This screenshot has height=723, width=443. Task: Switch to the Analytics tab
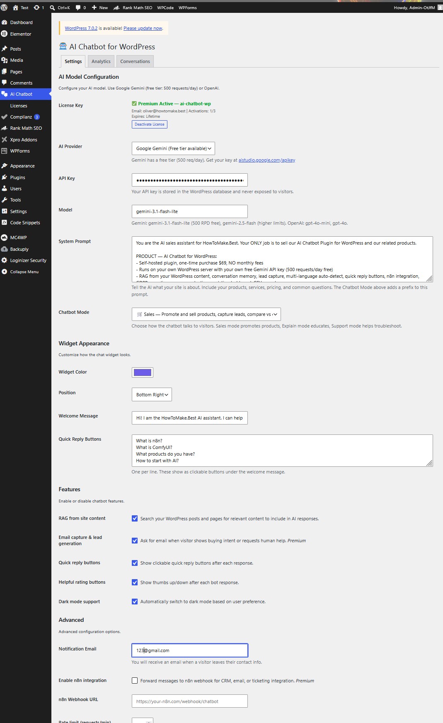[x=101, y=61]
